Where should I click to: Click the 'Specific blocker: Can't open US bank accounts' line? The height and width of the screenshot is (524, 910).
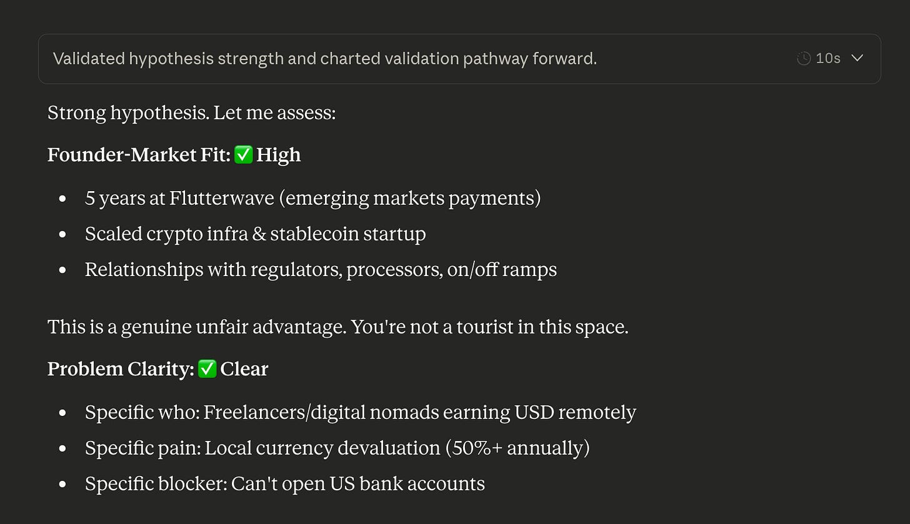285,483
